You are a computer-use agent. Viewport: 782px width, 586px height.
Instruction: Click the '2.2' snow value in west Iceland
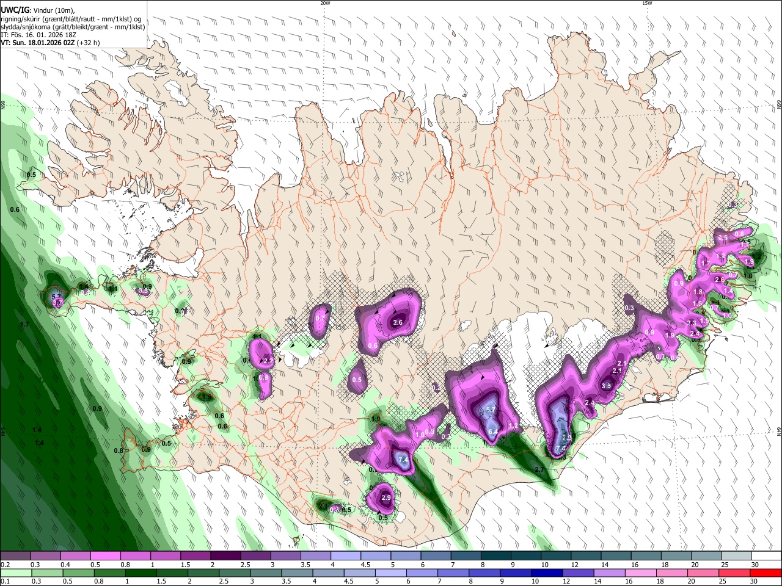coord(268,361)
